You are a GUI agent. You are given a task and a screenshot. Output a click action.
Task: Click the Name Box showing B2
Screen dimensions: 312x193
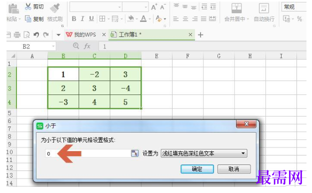pyautogui.click(x=31, y=46)
